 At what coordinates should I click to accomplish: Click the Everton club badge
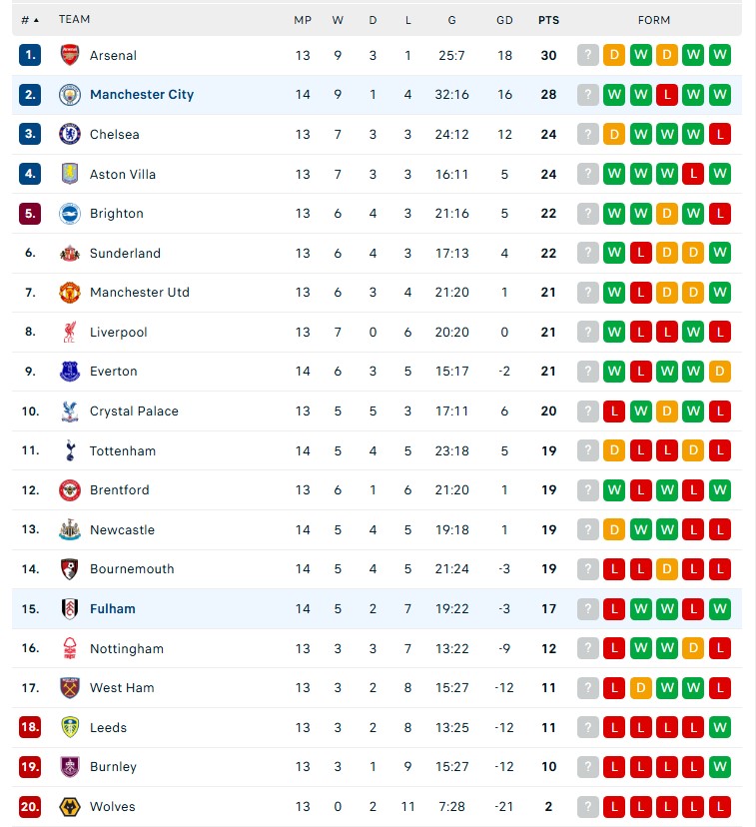tap(69, 371)
